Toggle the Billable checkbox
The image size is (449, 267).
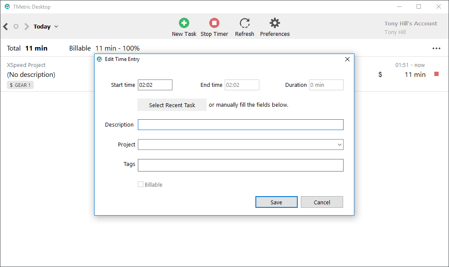point(140,184)
